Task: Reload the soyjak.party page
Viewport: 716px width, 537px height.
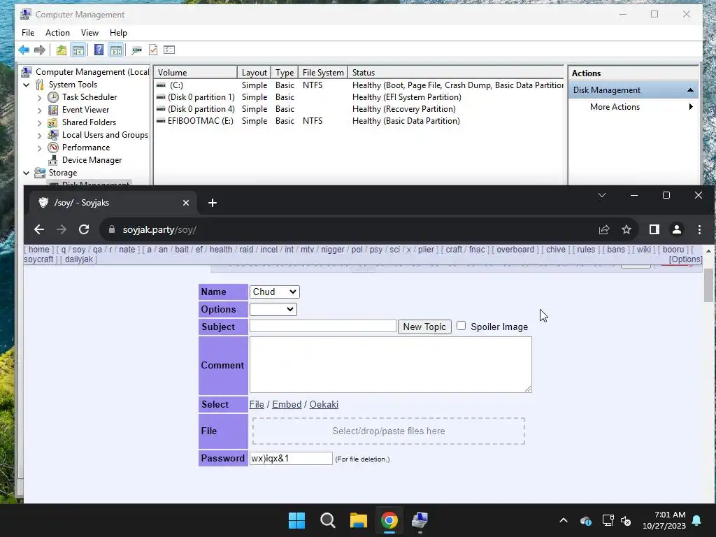Action: (84, 229)
